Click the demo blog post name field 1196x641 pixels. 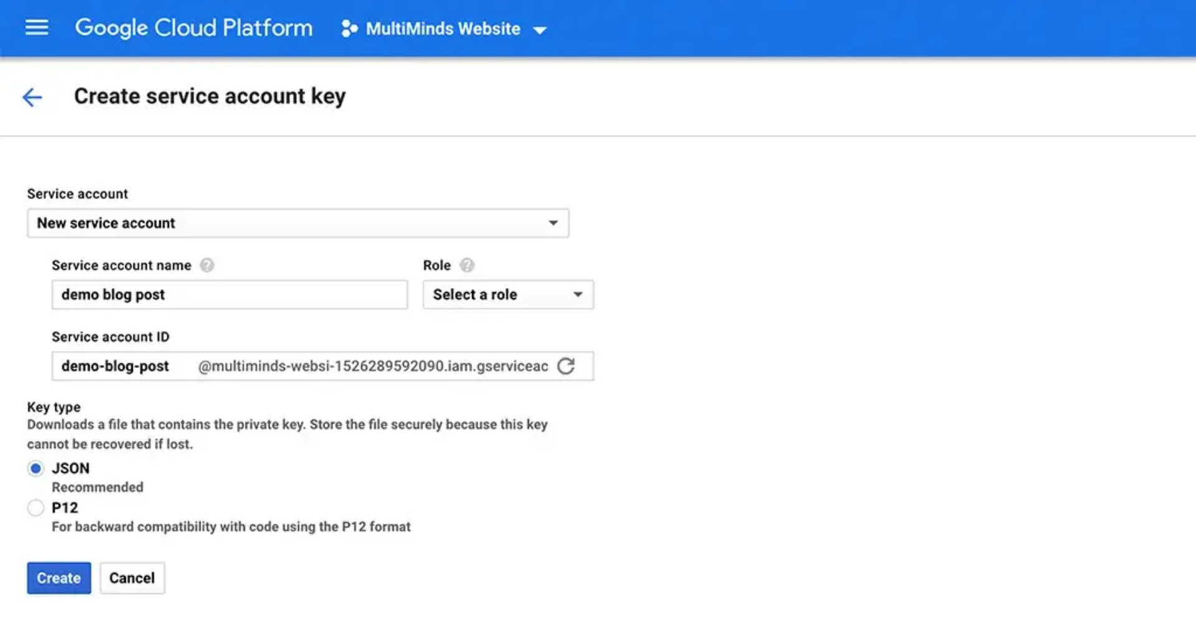[229, 295]
